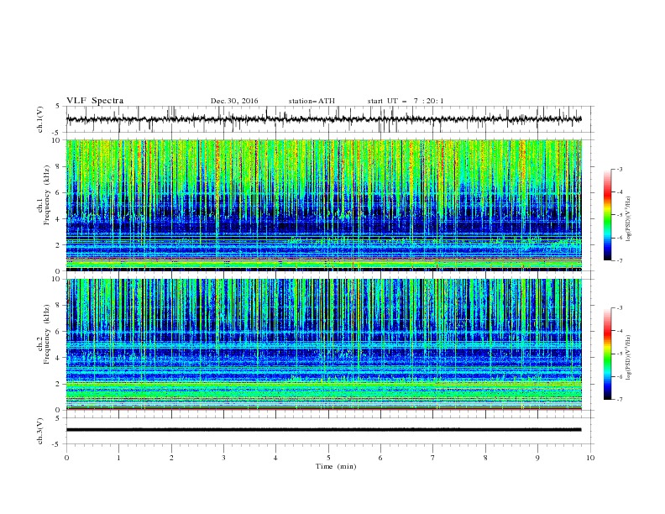Click time axis tick label '1'
Viewport: 665px width, 514px height.
118,458
